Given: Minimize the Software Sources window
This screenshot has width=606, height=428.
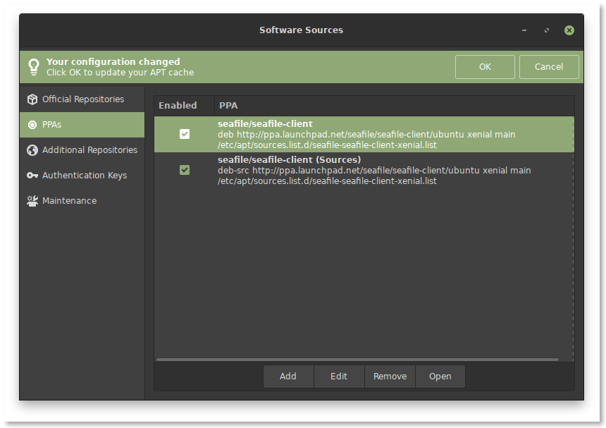Looking at the screenshot, I should (524, 30).
